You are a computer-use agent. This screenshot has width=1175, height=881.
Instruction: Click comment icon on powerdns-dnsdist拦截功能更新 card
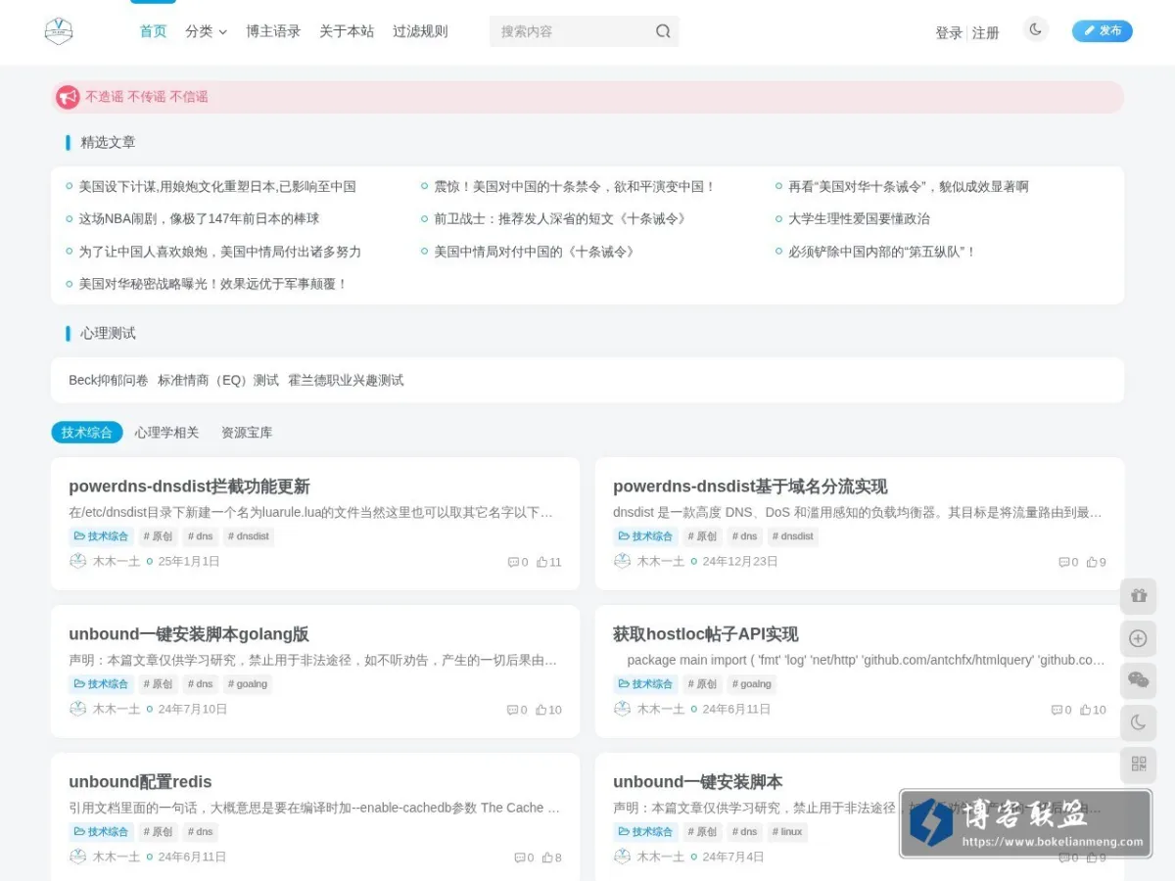click(x=513, y=562)
